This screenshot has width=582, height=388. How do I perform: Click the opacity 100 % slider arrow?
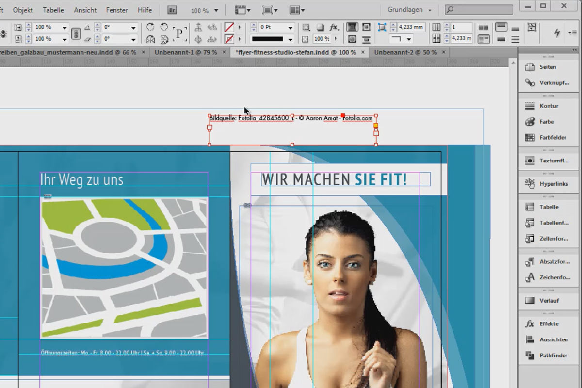coord(335,39)
